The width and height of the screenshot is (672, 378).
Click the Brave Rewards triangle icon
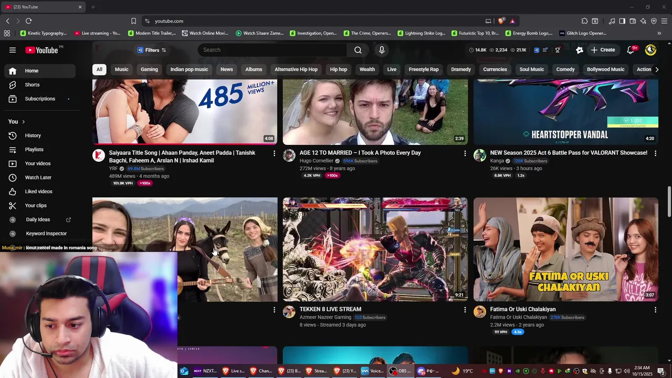pos(512,21)
